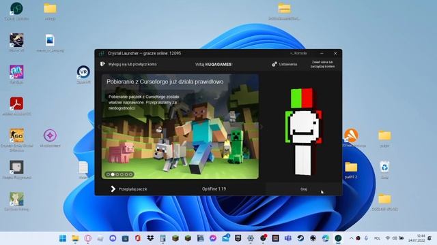The image size is (437, 245).
Task: Switch POL keyboard language indicator
Action: point(377,238)
